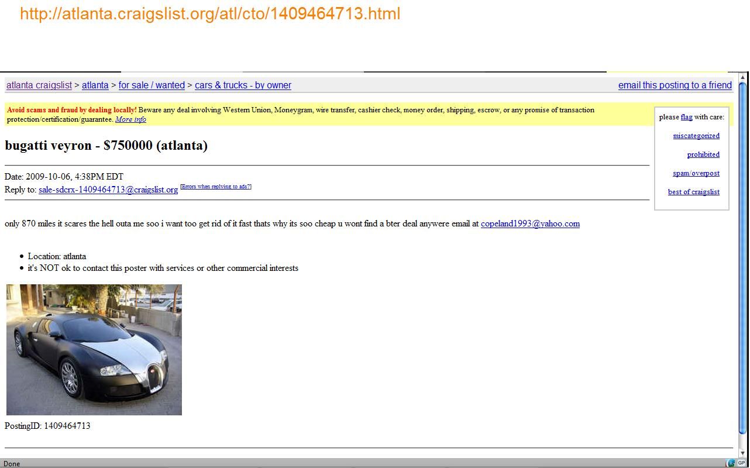This screenshot has width=750, height=468.
Task: Flag posting as spam/overpost
Action: [696, 173]
